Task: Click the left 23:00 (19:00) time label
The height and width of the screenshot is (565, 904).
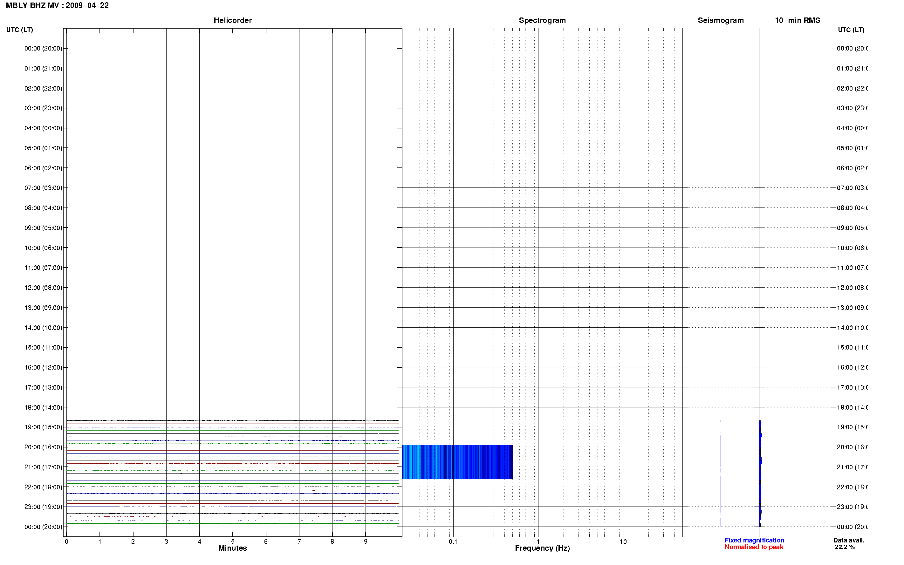Action: coord(43,507)
